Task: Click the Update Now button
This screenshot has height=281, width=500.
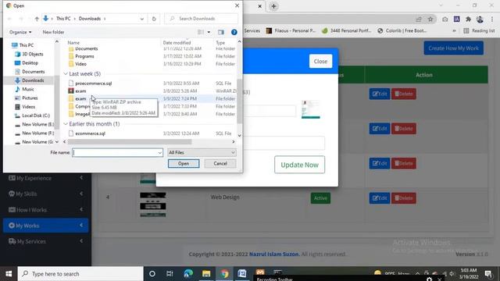Action: click(299, 165)
